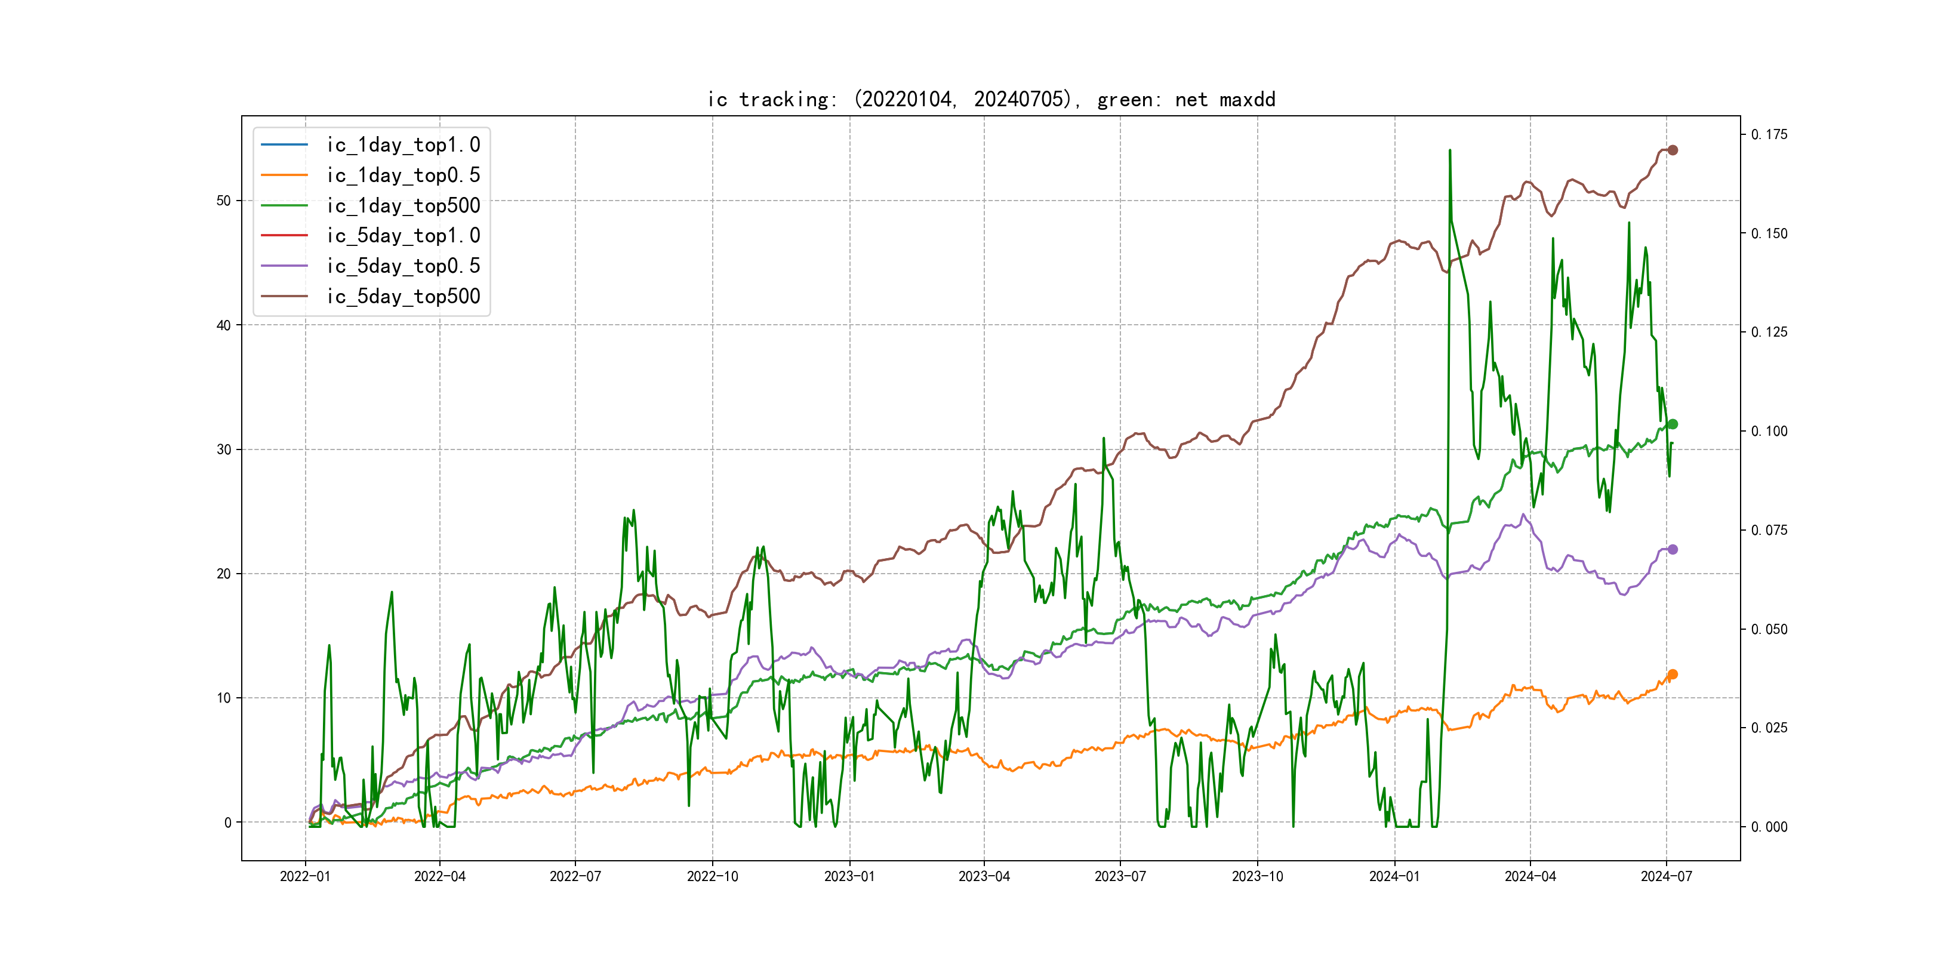Select the ic_5day_top500 legend label
1934x967 pixels.
[403, 296]
